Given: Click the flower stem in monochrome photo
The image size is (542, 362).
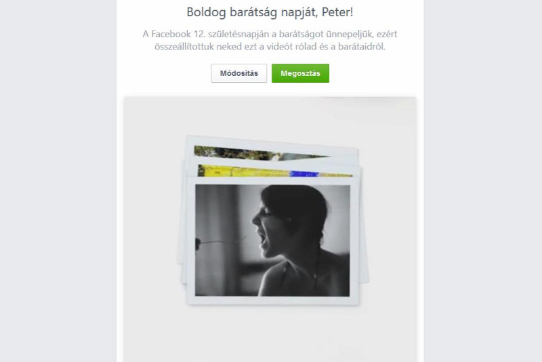Looking at the screenshot, I should (x=222, y=241).
